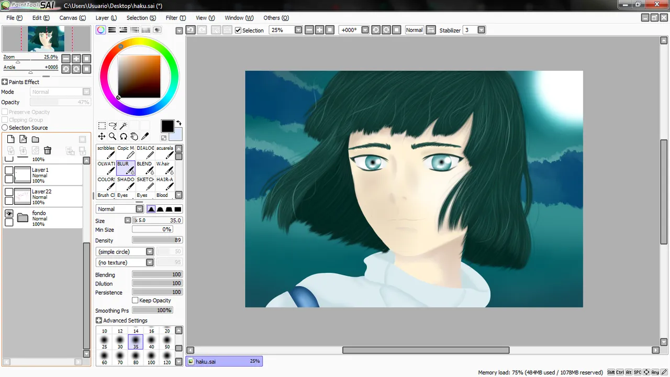Show the RGB slider panel

click(x=112, y=30)
